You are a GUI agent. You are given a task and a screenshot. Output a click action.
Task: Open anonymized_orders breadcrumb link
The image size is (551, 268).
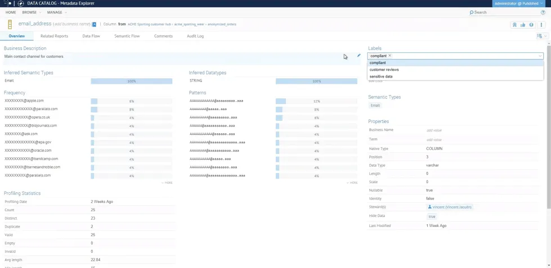(222, 25)
